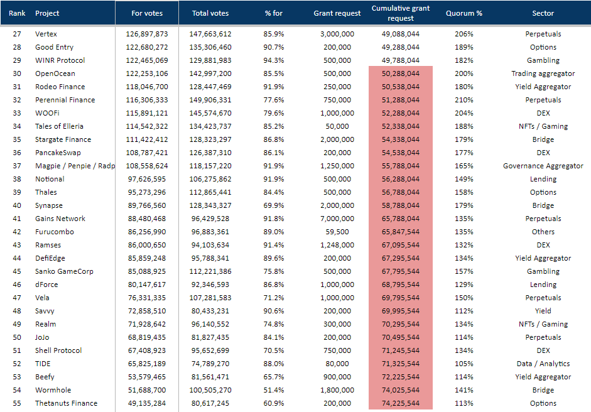Click the Quorum % column header
The height and width of the screenshot is (412, 591).
pos(464,13)
